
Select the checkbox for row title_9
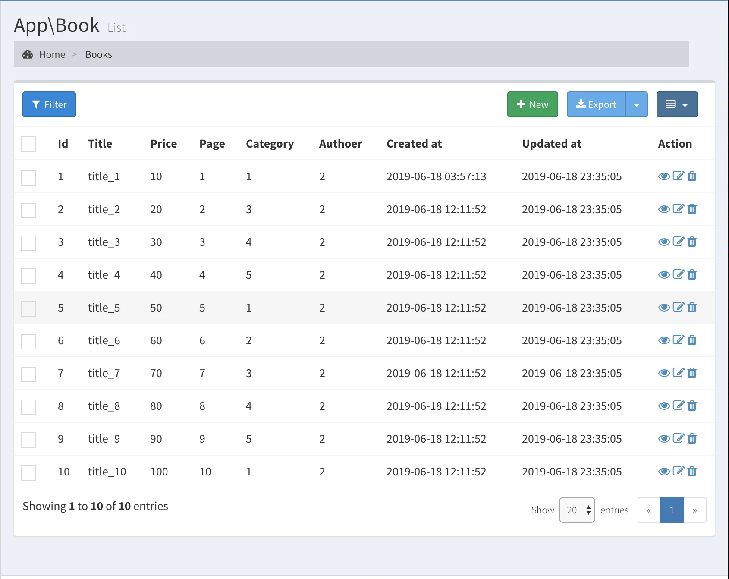click(28, 440)
